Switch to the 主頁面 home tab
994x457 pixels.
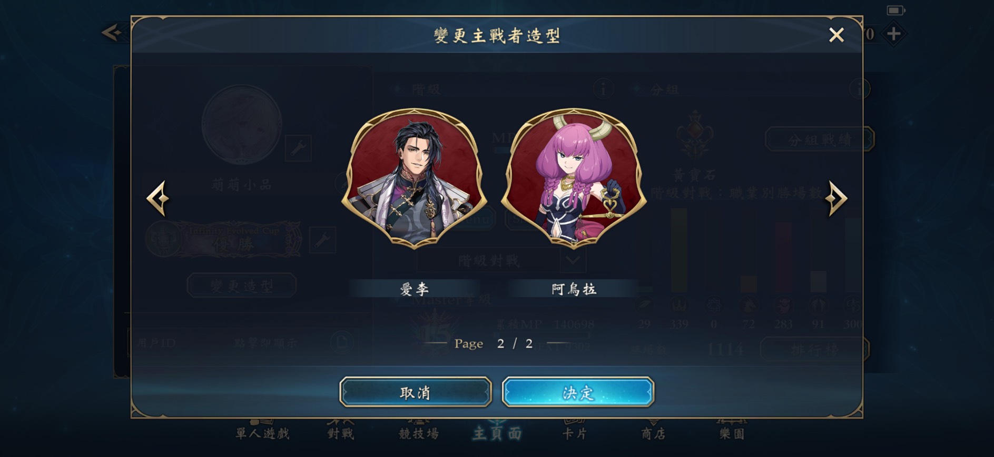(x=497, y=433)
